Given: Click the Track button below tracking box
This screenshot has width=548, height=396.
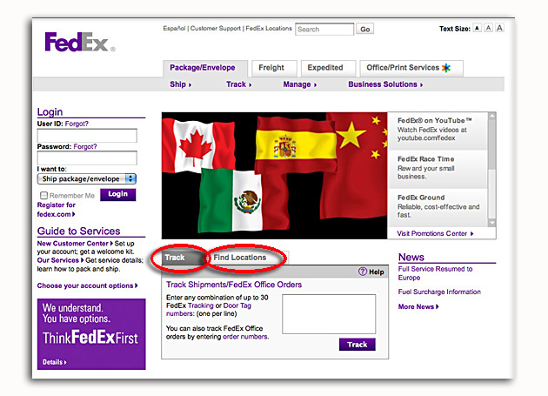Looking at the screenshot, I should tap(357, 345).
